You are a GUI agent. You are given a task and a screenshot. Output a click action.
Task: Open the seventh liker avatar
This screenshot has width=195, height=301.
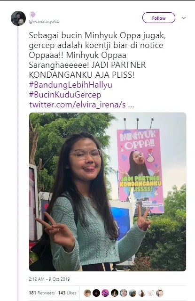(x=142, y=293)
